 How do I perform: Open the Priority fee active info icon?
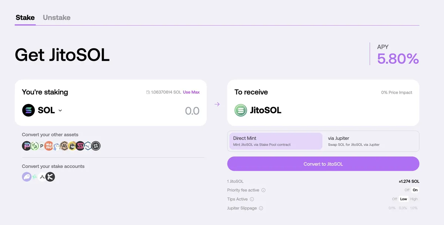[263, 190]
